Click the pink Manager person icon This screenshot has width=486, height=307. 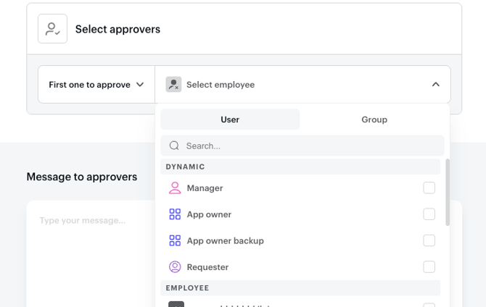[175, 188]
